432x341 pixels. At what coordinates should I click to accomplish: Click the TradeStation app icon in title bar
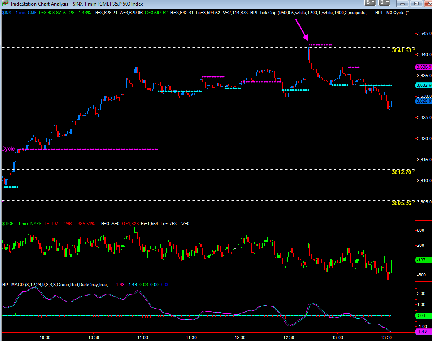tap(4, 4)
